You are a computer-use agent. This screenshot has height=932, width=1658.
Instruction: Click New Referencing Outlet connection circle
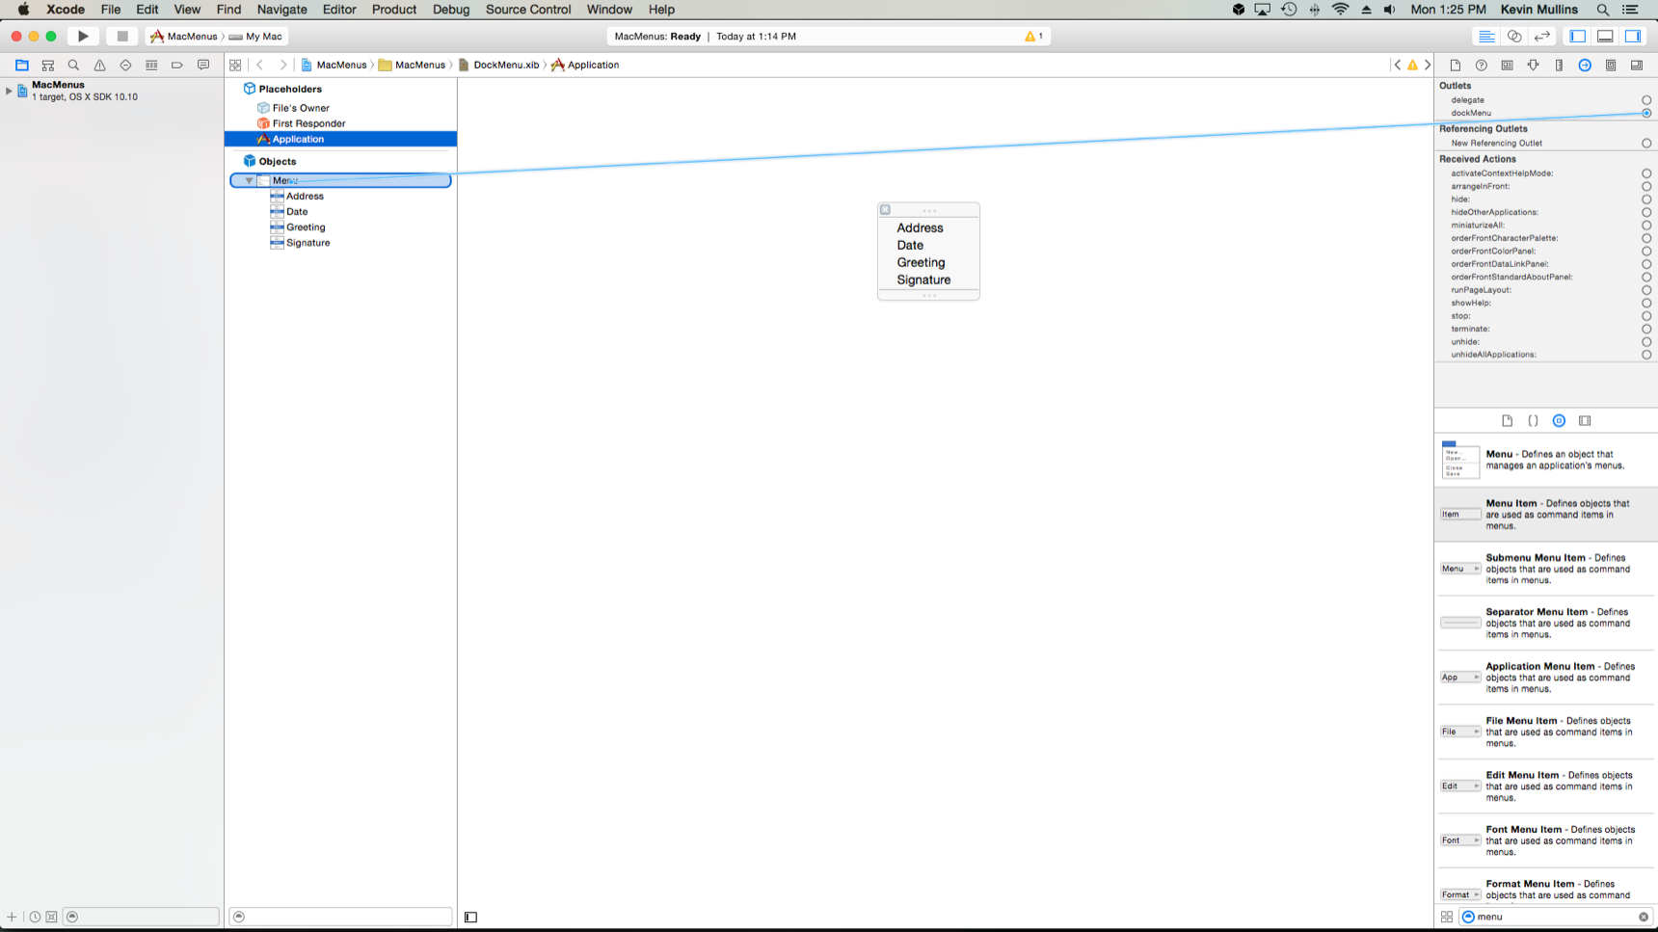click(x=1646, y=144)
